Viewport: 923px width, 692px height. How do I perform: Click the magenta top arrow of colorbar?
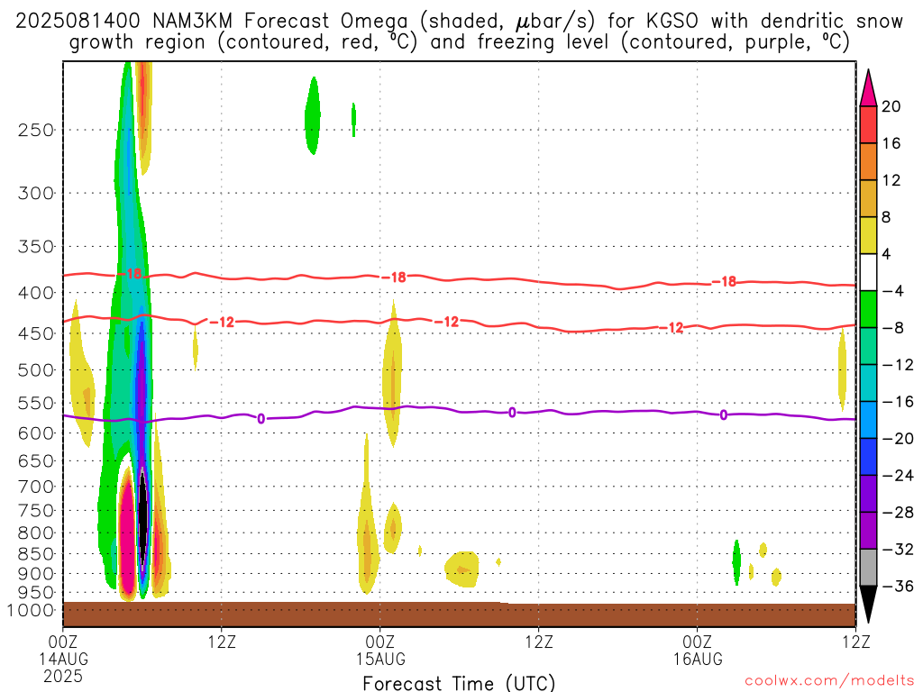868,88
